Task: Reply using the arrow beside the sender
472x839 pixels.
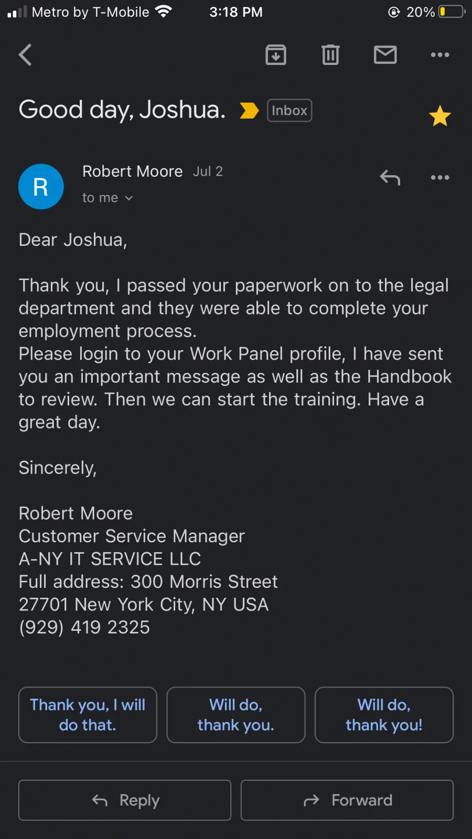Action: 390,178
